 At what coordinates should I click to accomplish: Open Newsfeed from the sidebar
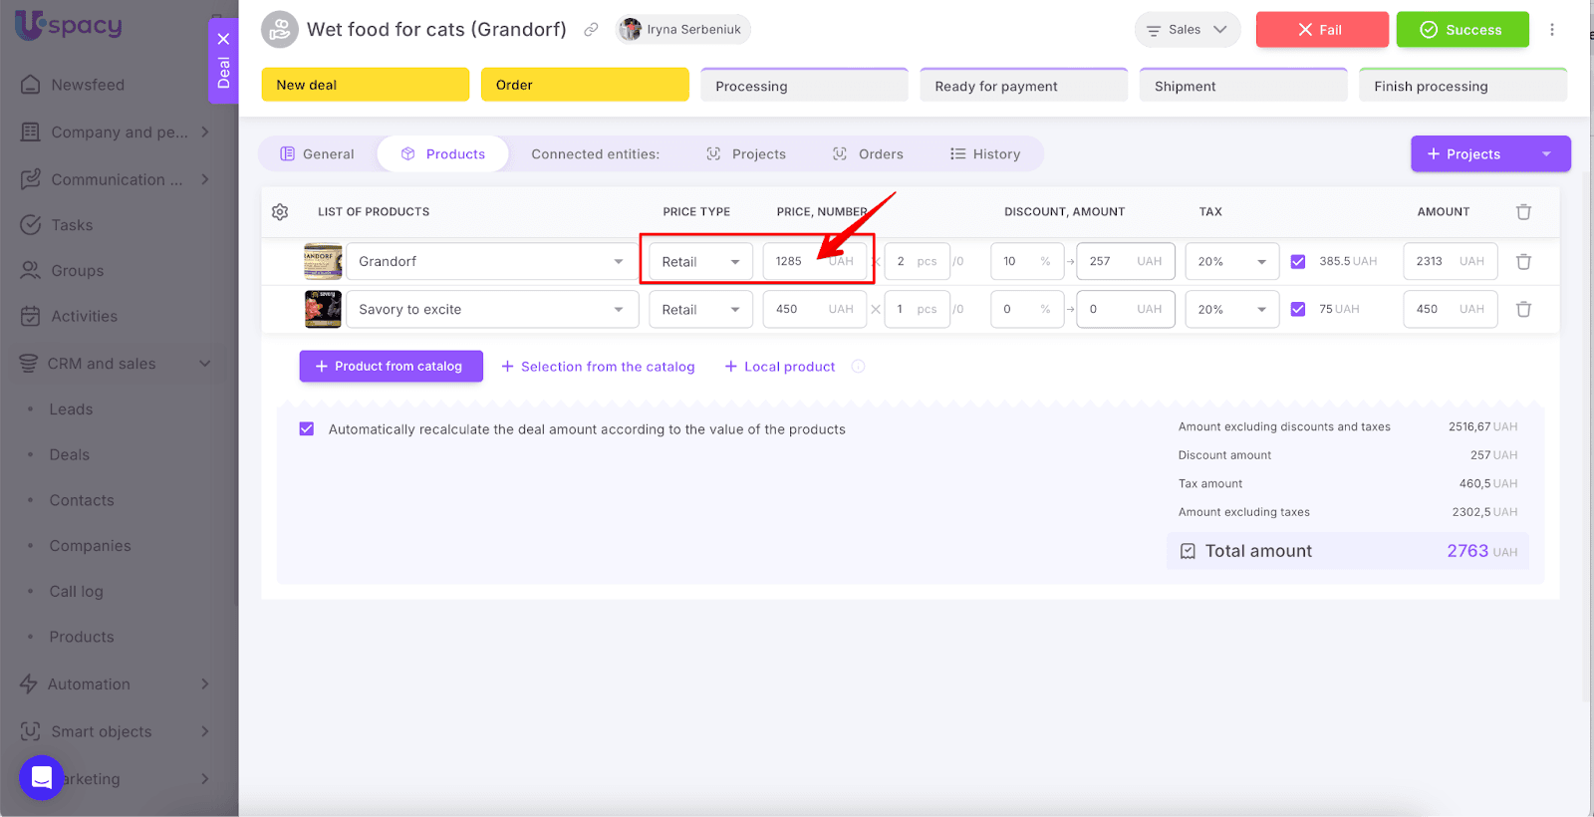click(88, 85)
